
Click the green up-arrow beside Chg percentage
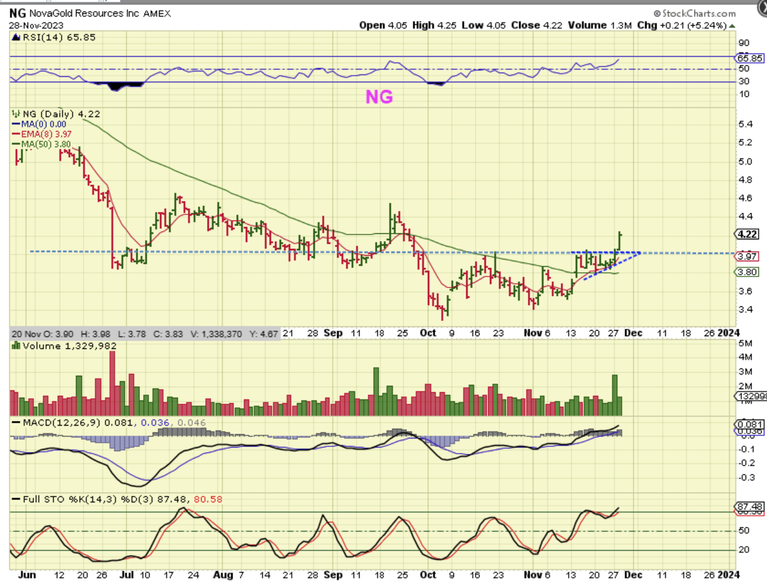[732, 26]
